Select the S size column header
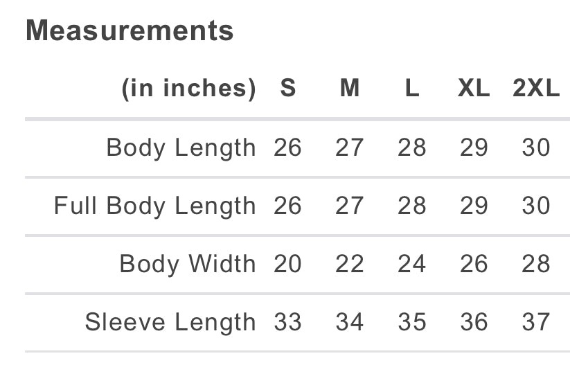Viewport: 570px width, 383px height. click(288, 89)
